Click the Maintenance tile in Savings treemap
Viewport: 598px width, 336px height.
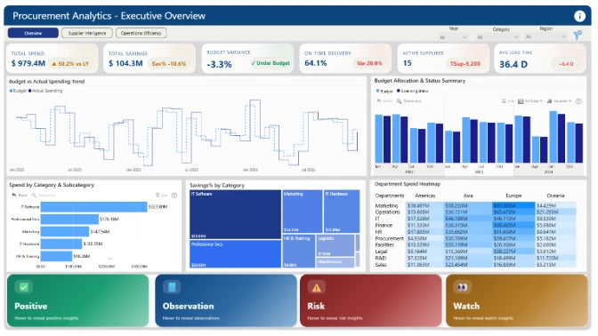pos(335,262)
